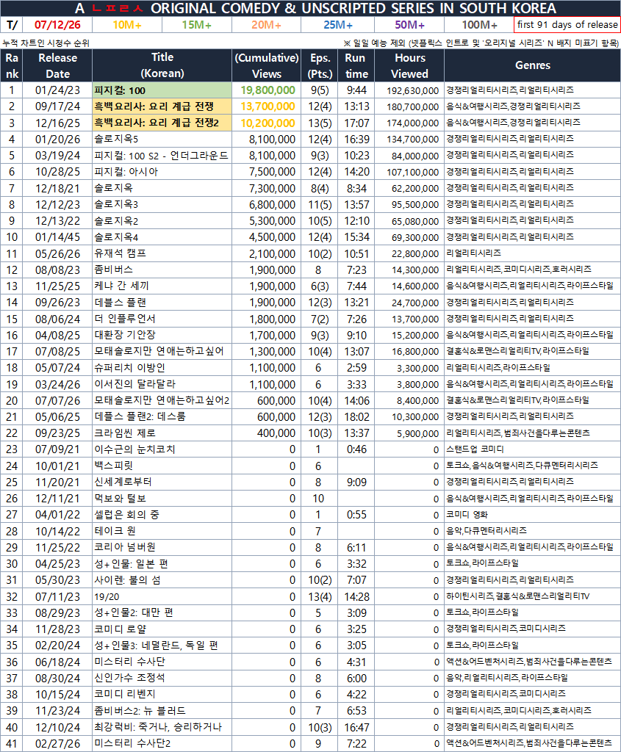Viewport: 621px width, 752px height.
Task: Select the 10M+ legend cell
Action: pyautogui.click(x=126, y=24)
